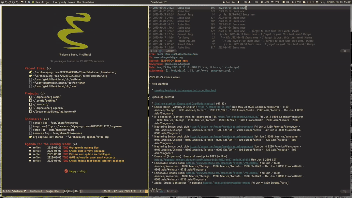Select the first workspace circle in the top bar
The image size is (352, 198).
[x=3, y=2]
